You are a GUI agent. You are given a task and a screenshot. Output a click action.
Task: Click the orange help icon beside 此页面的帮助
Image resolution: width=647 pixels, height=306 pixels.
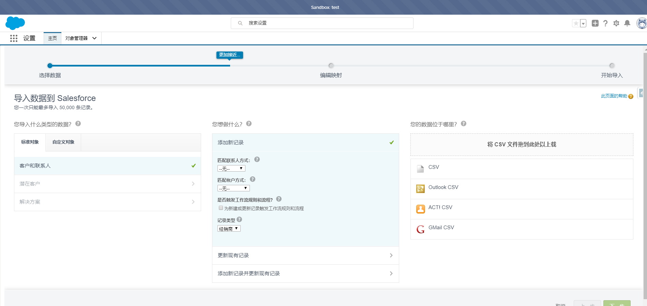(x=631, y=97)
